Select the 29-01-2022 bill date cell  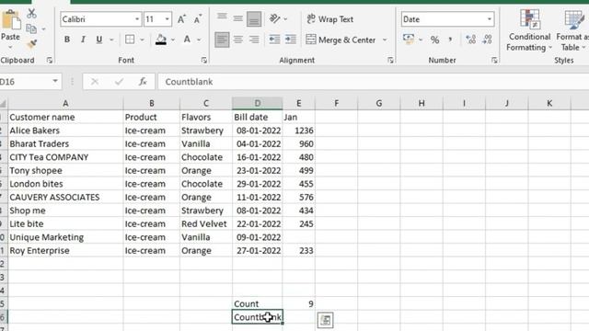click(x=258, y=184)
